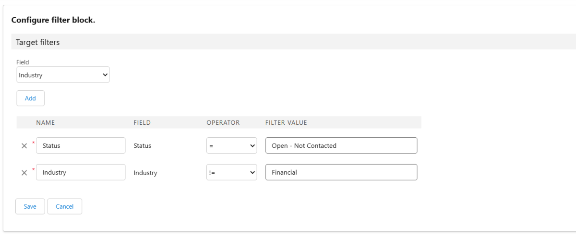This screenshot has height=239, width=576.
Task: Open the Field dropdown showing Industry
Action: [x=63, y=75]
